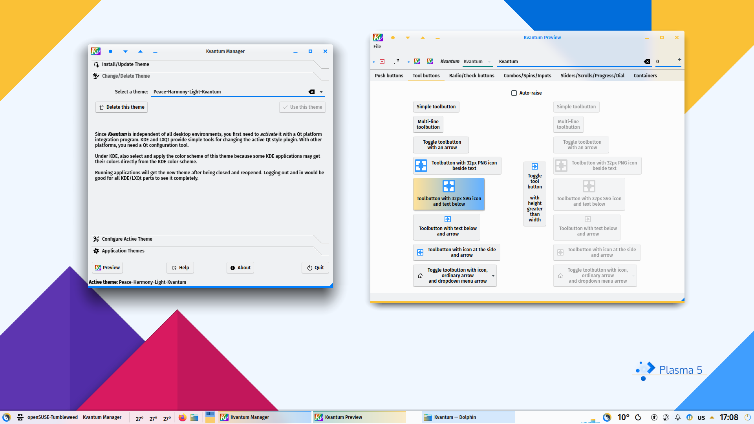Click 'Toolbutton with icon at the side and arrow'

pos(457,252)
